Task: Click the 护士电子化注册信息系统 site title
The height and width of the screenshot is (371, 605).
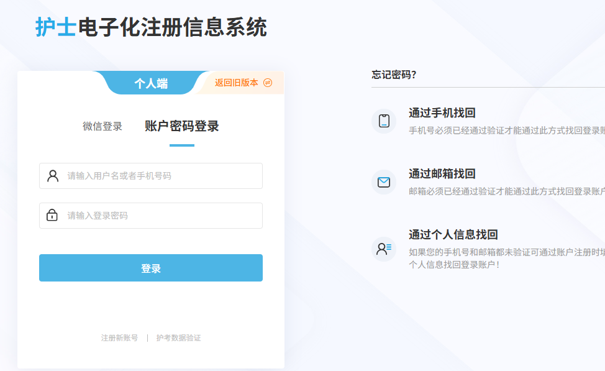Action: pyautogui.click(x=151, y=27)
